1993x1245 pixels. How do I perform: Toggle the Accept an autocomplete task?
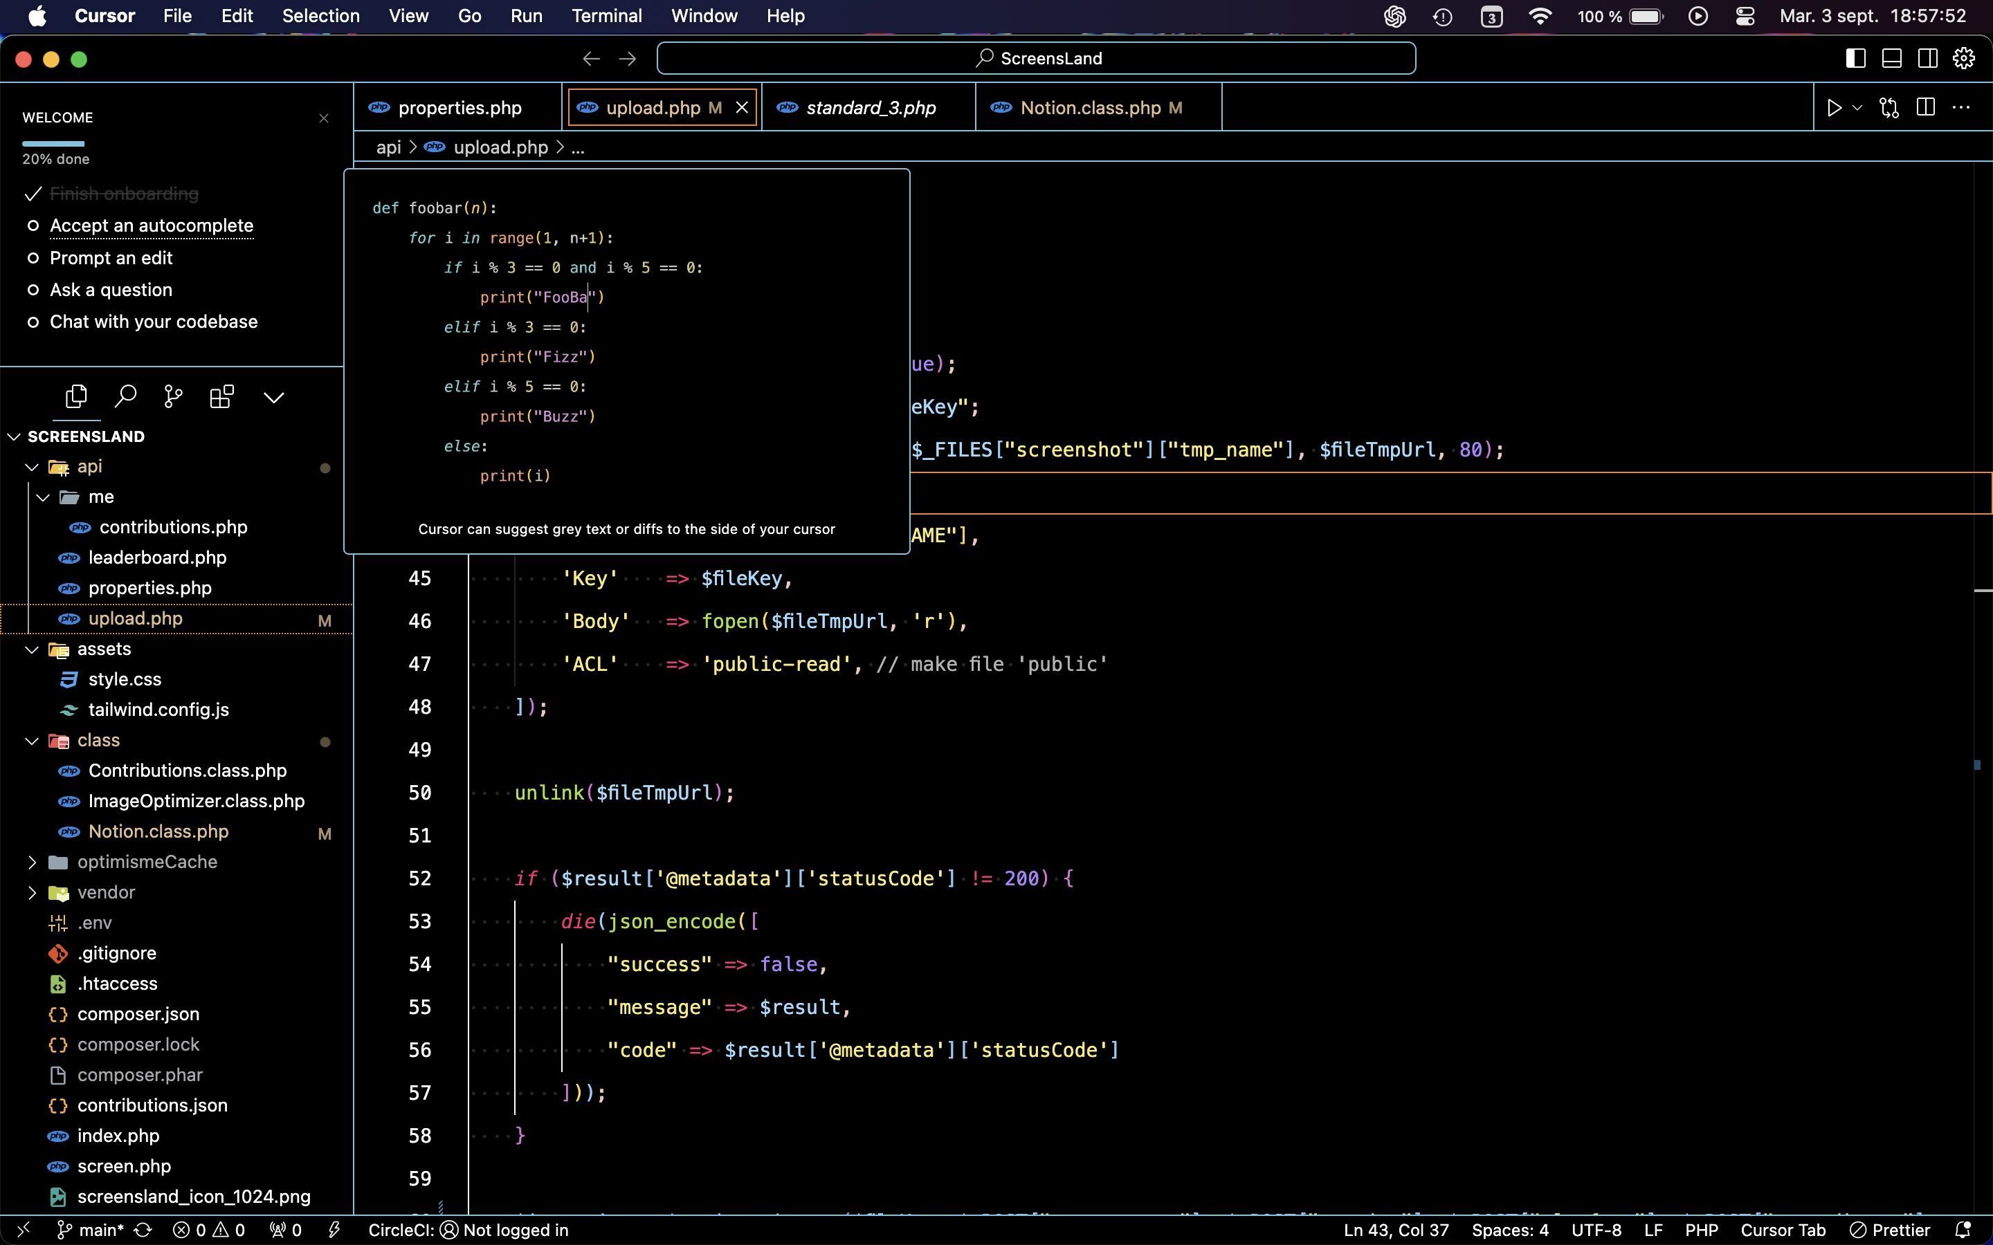(32, 225)
